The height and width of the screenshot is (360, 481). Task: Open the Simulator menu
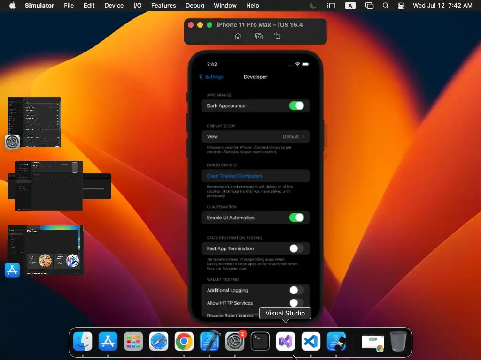click(39, 6)
